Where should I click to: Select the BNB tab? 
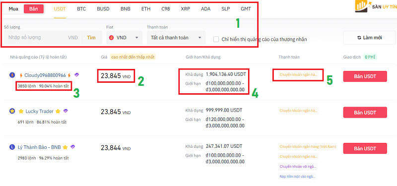click(x=126, y=9)
